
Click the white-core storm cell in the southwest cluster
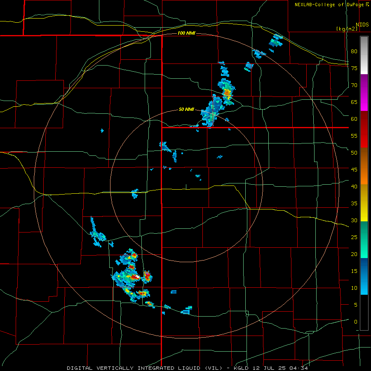[137, 276]
